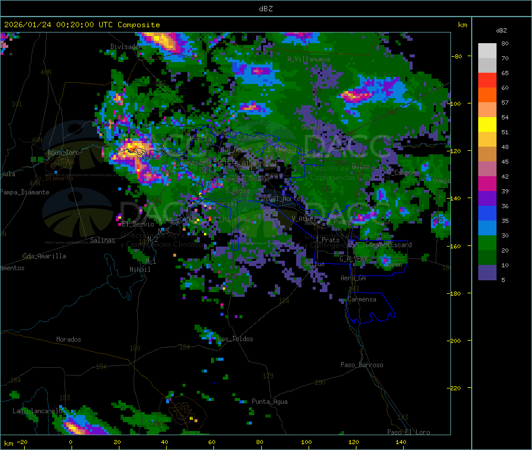Click the Pampa_Diamante label
Screen dimensions: 532x450
[25, 192]
